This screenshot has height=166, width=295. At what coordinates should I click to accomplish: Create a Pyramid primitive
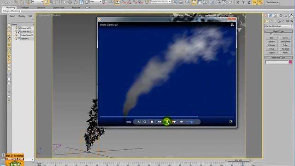285,49
